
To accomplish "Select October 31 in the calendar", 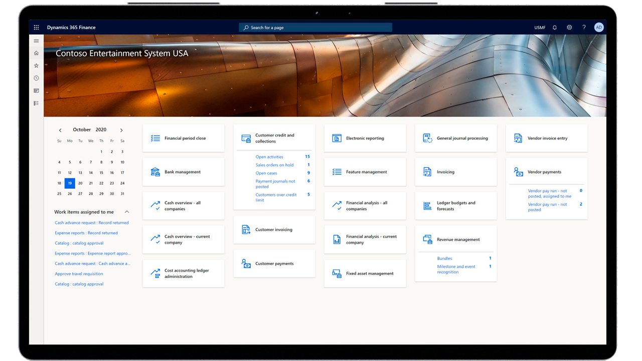I will (122, 194).
